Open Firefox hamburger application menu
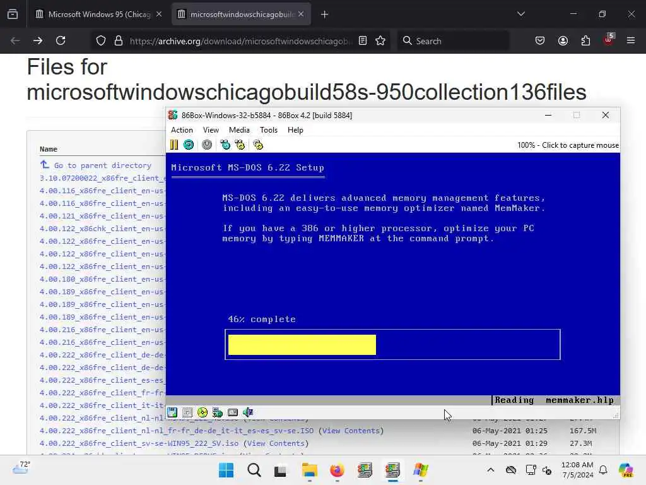646x485 pixels. pyautogui.click(x=631, y=40)
